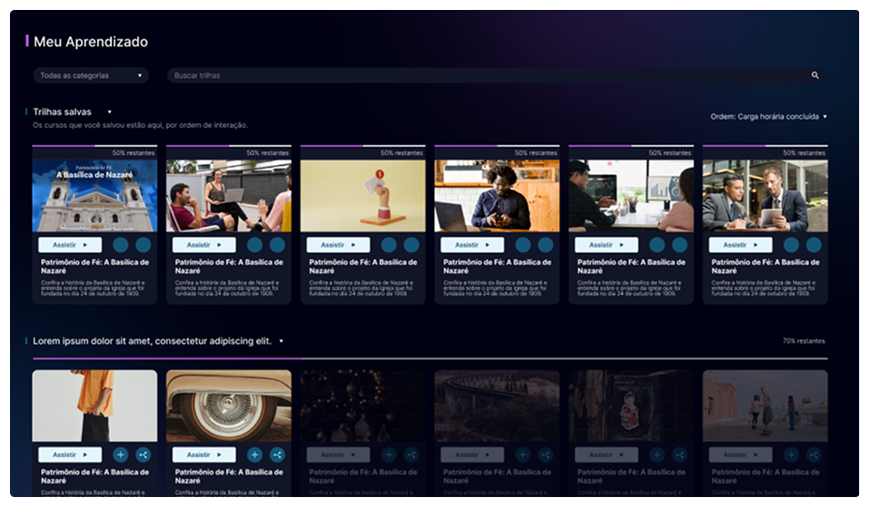
Task: Click the Lorem ipsum section progress bar
Action: (430, 358)
